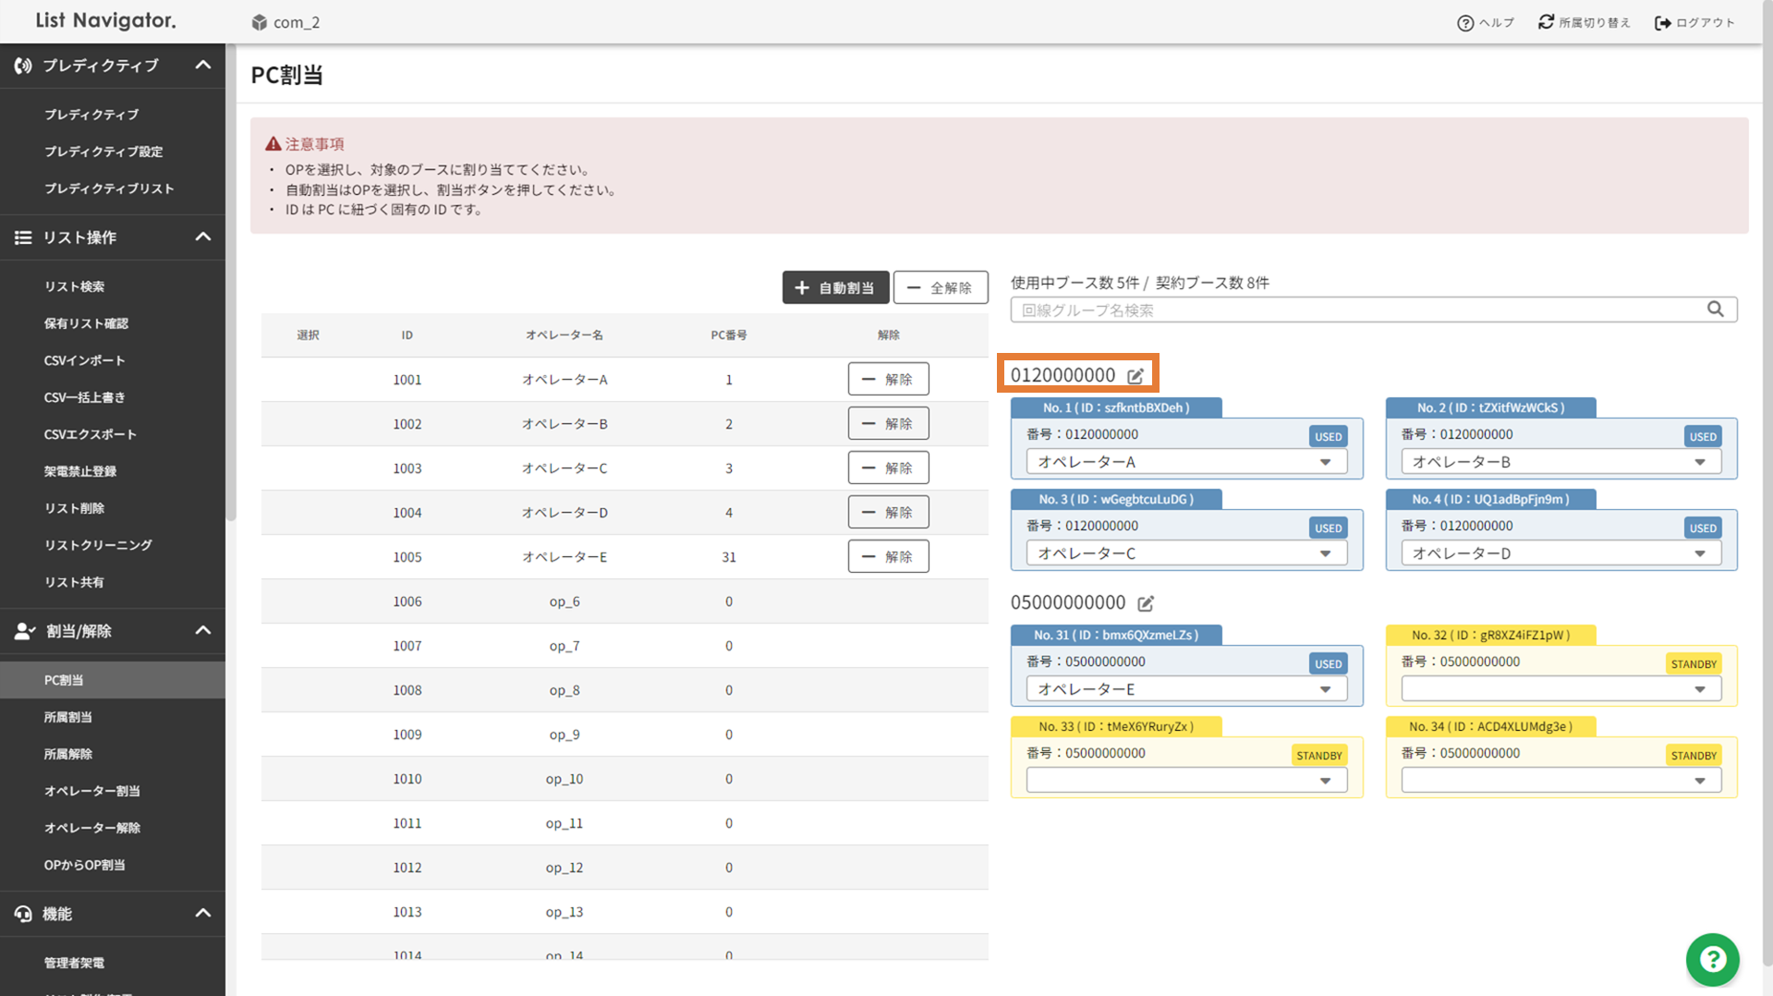The height and width of the screenshot is (996, 1773).
Task: Open empty operator dropdown of booth No. 33
Action: point(1186,781)
